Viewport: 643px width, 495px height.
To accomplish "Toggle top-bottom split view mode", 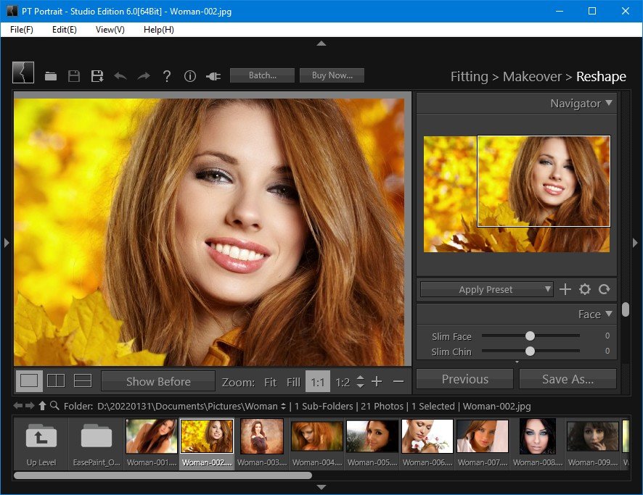I will (x=83, y=381).
